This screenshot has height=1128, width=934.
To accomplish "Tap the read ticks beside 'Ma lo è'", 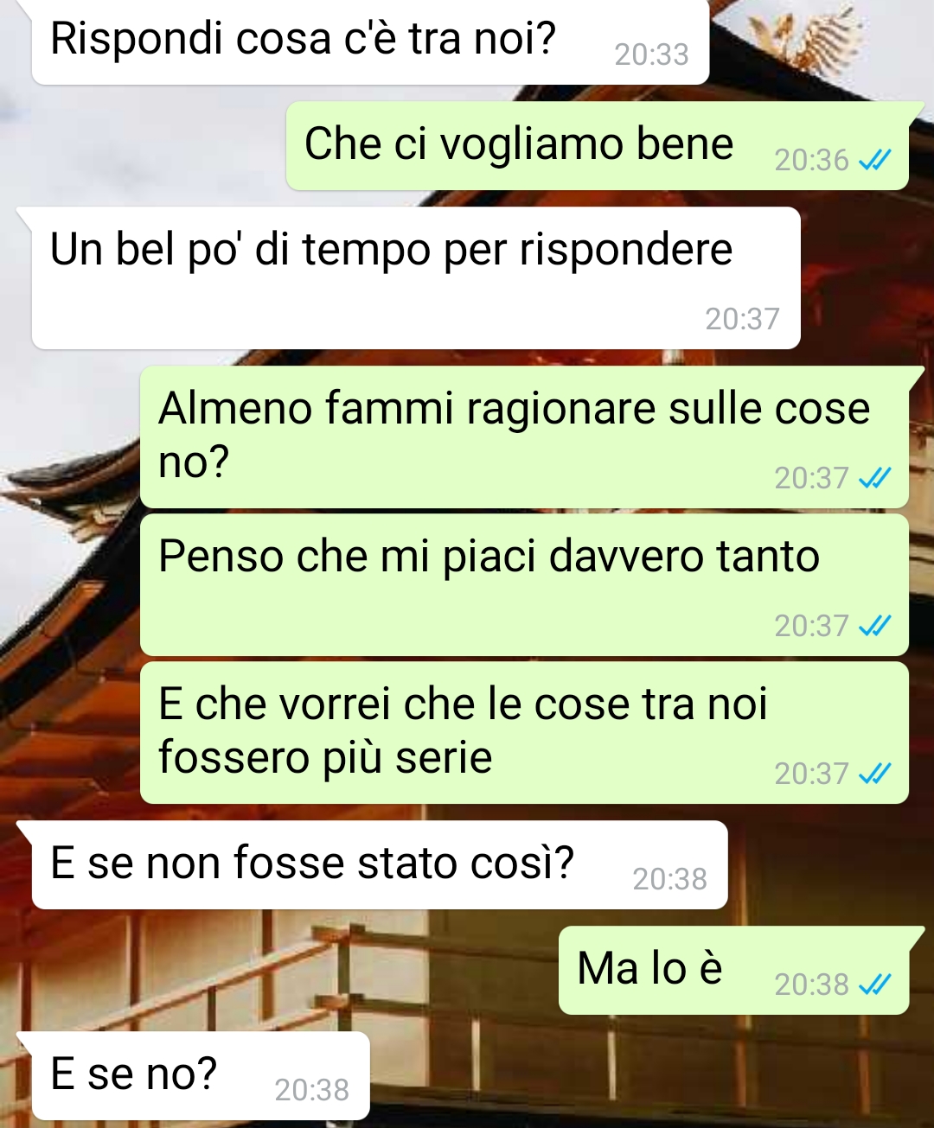I will tap(874, 984).
